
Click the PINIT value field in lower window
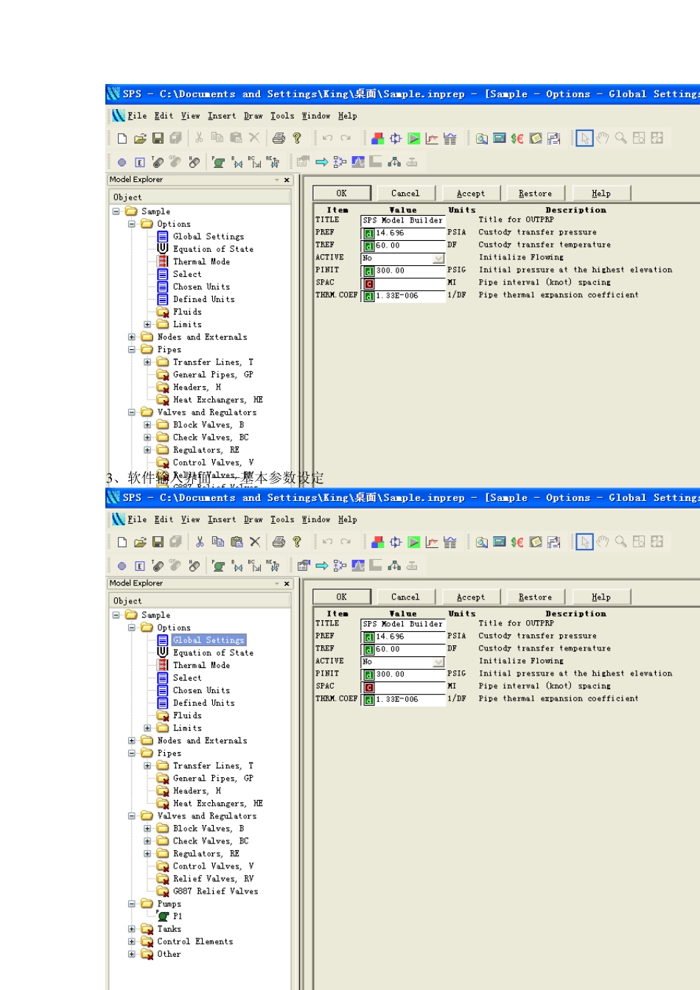(x=409, y=675)
